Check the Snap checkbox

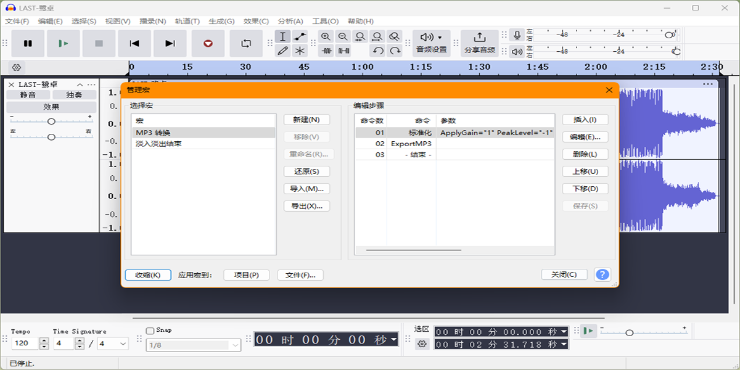tap(150, 330)
